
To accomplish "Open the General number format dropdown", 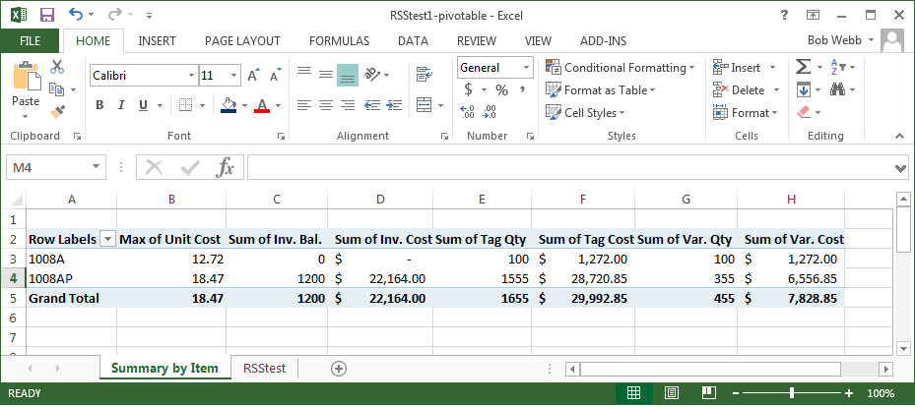I will (527, 68).
